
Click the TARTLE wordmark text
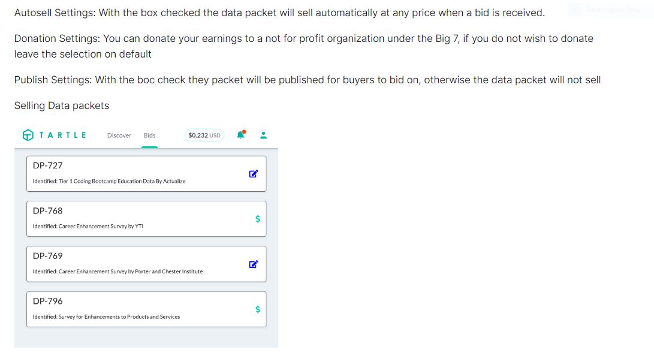tap(63, 135)
